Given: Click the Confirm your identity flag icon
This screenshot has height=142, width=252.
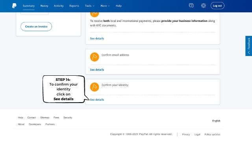Looking at the screenshot, I should click(x=94, y=87).
